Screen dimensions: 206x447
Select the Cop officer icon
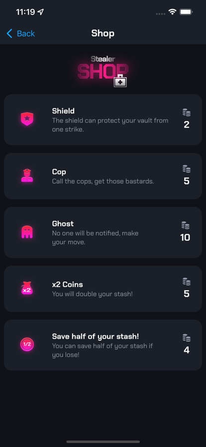click(x=27, y=175)
